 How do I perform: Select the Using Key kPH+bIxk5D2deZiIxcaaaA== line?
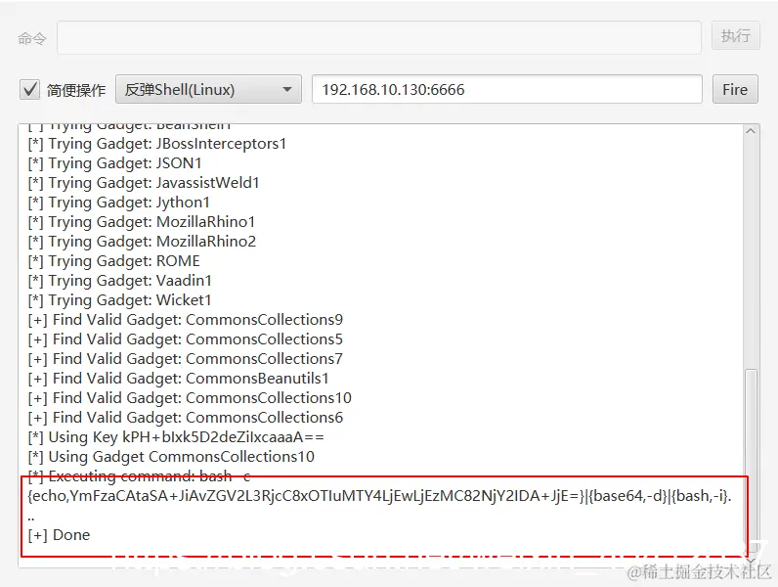[x=176, y=437]
